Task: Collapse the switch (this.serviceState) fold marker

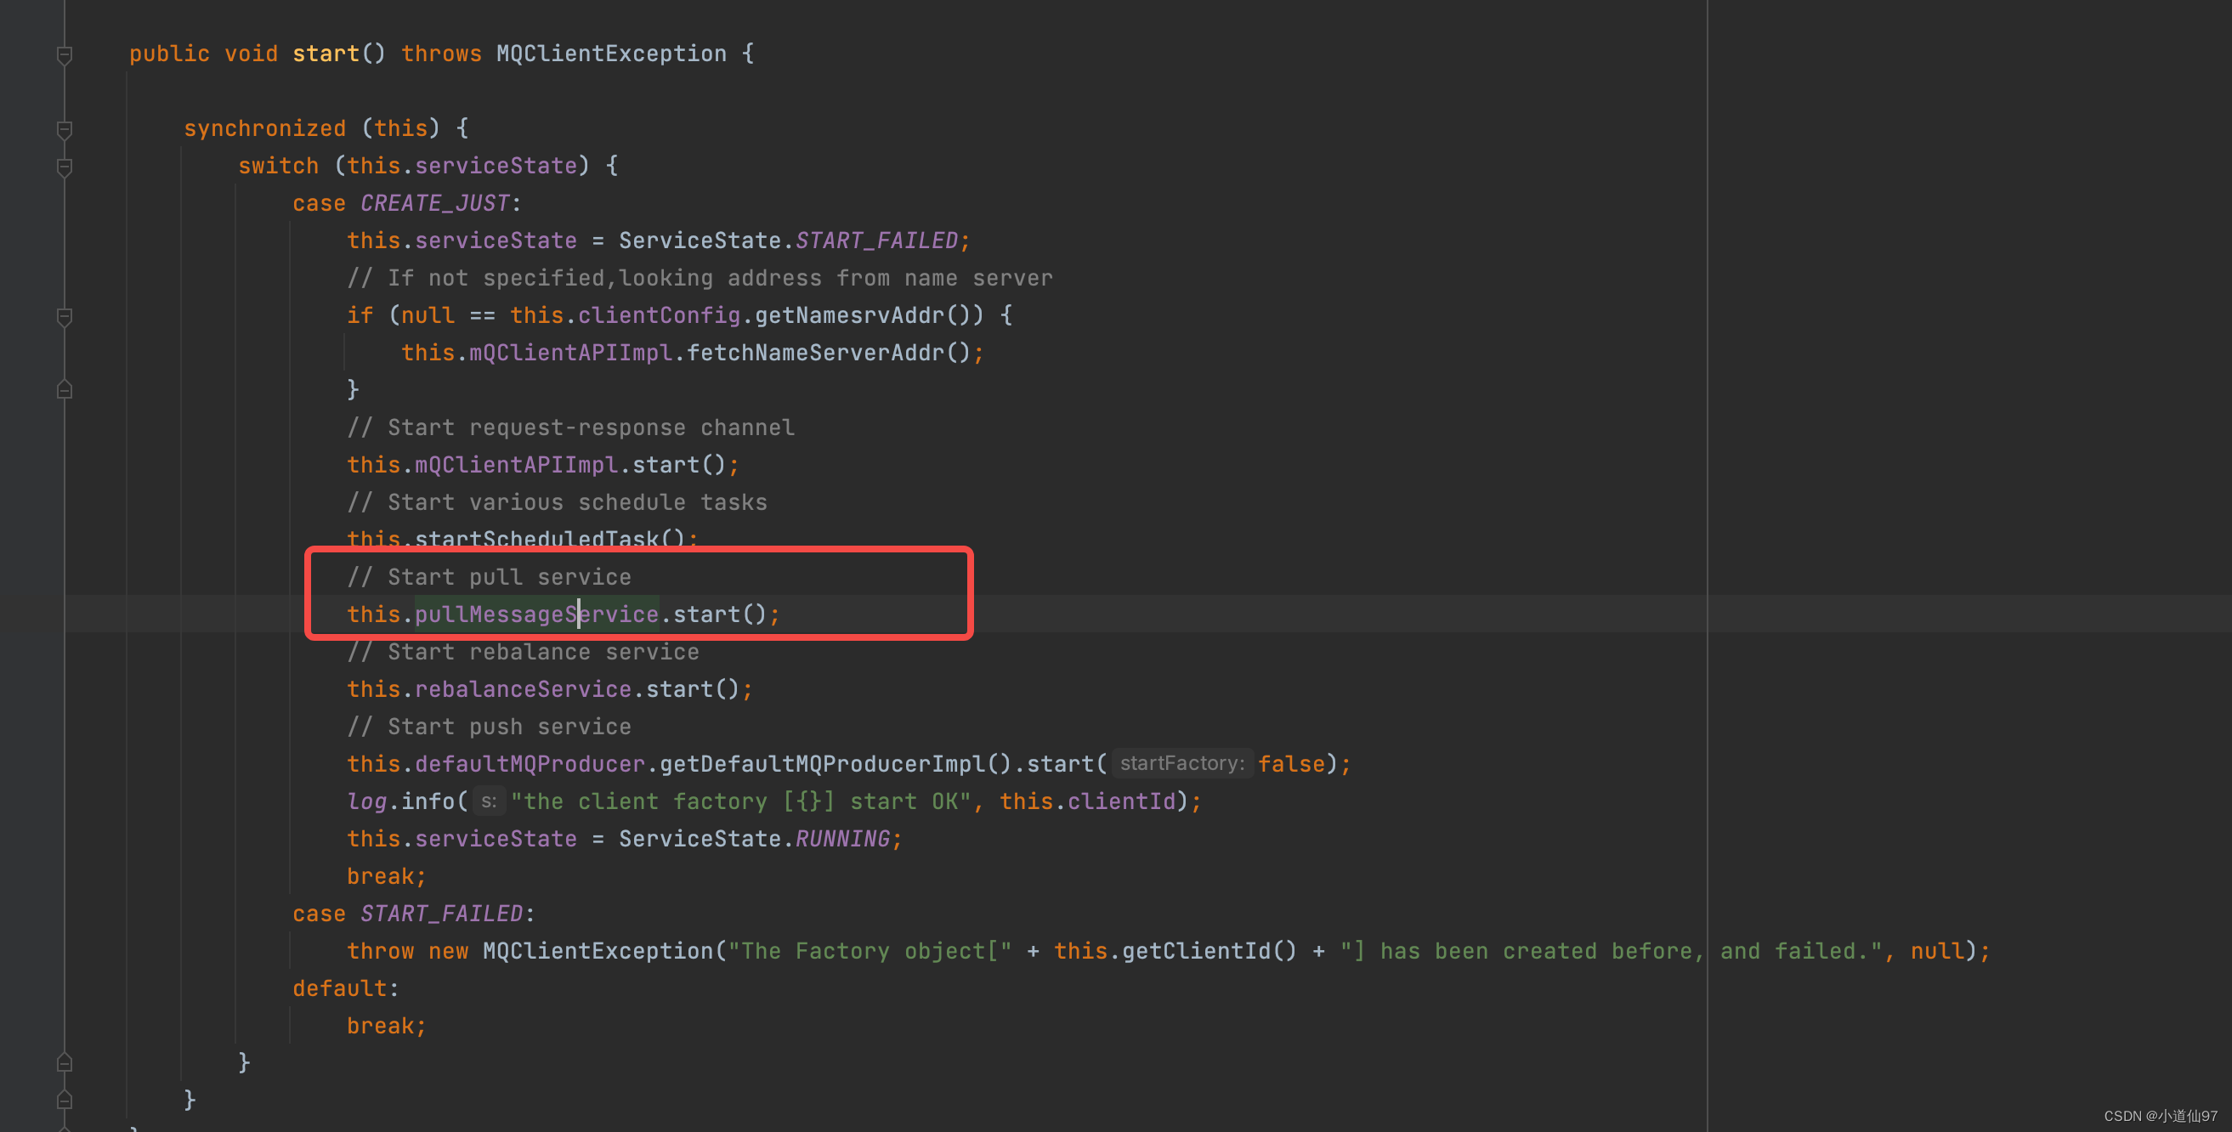Action: tap(64, 167)
